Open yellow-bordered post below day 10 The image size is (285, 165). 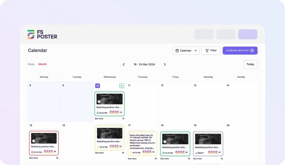pyautogui.click(x=110, y=138)
